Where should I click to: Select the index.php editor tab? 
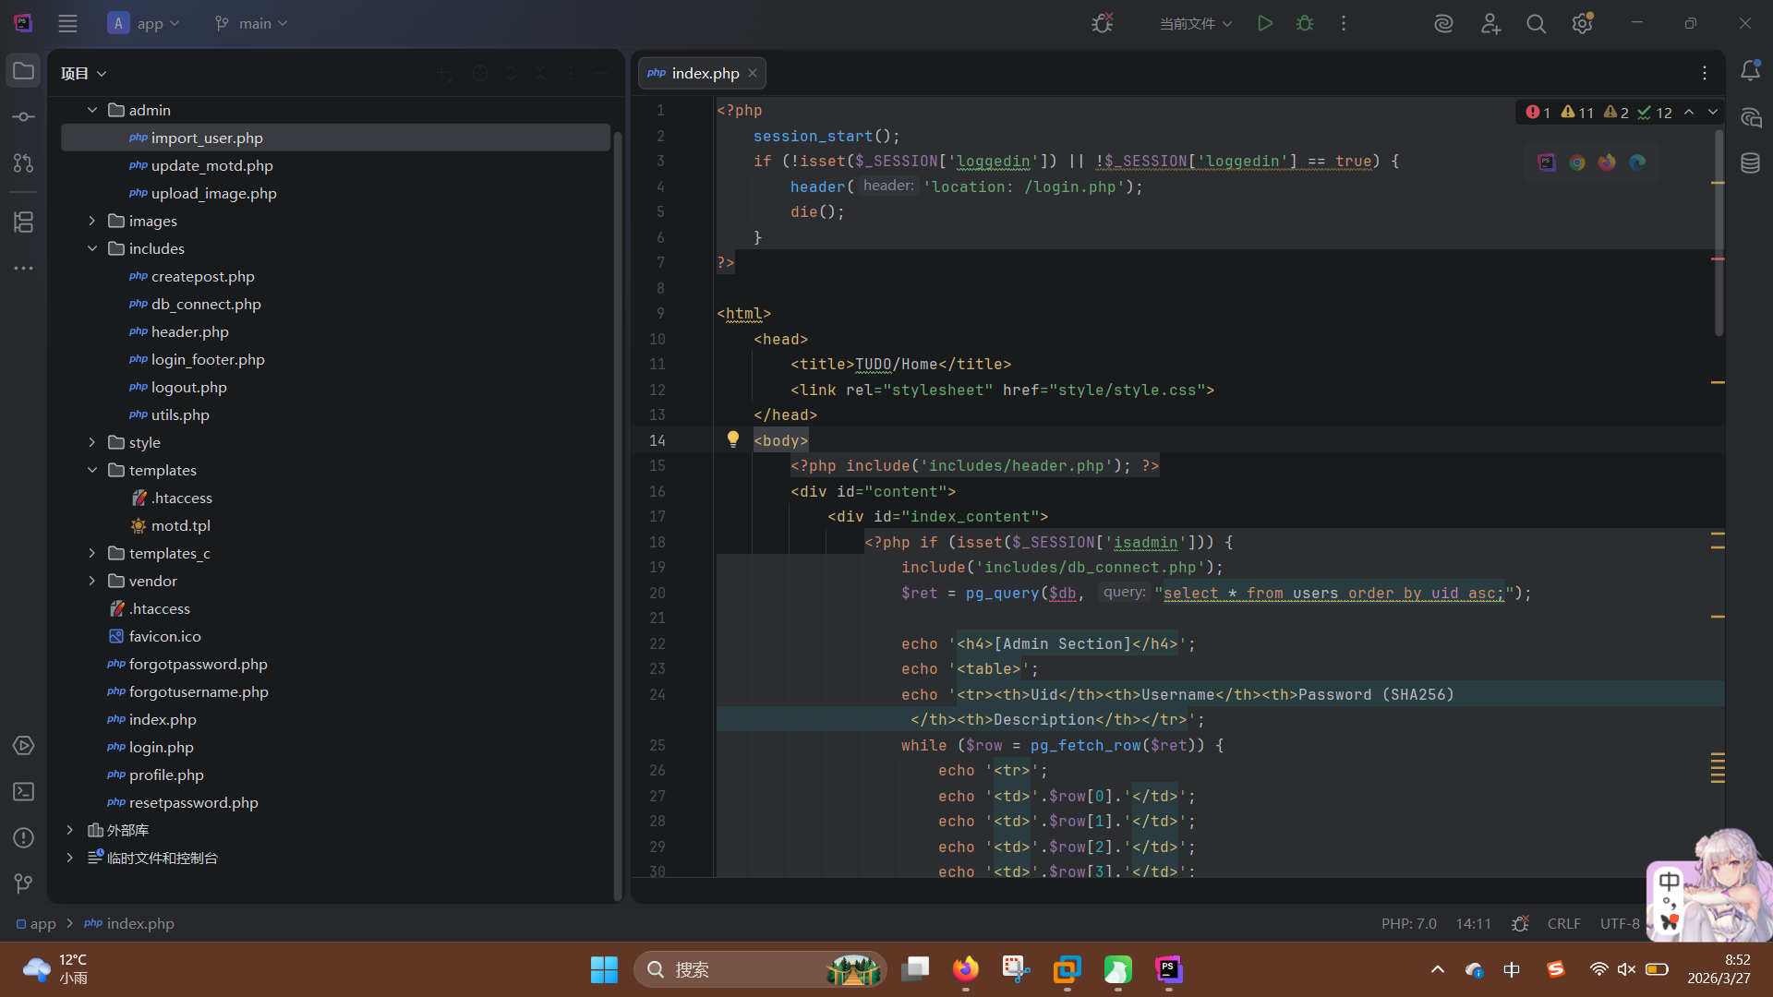point(705,73)
